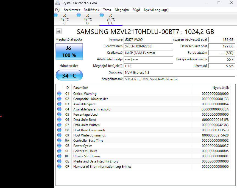Click the ID column header

pyautogui.click(x=67, y=88)
